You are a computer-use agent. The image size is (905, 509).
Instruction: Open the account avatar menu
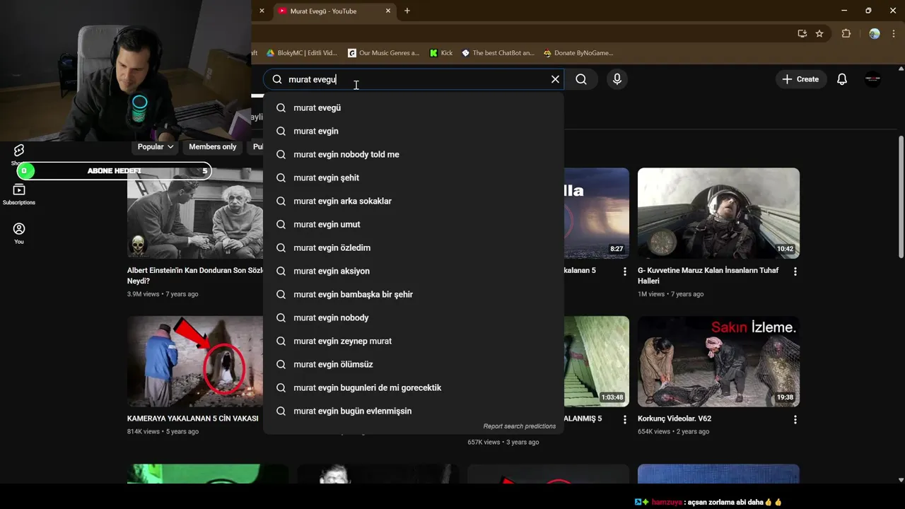click(x=873, y=79)
